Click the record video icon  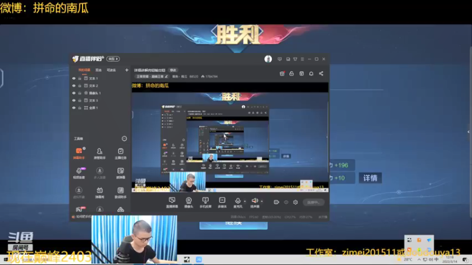(276, 202)
